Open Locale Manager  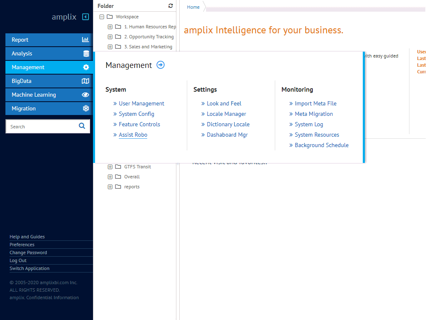click(226, 114)
